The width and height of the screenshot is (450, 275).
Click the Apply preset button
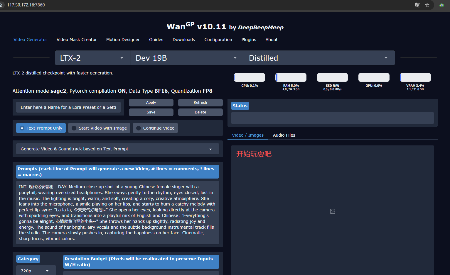pyautogui.click(x=151, y=103)
